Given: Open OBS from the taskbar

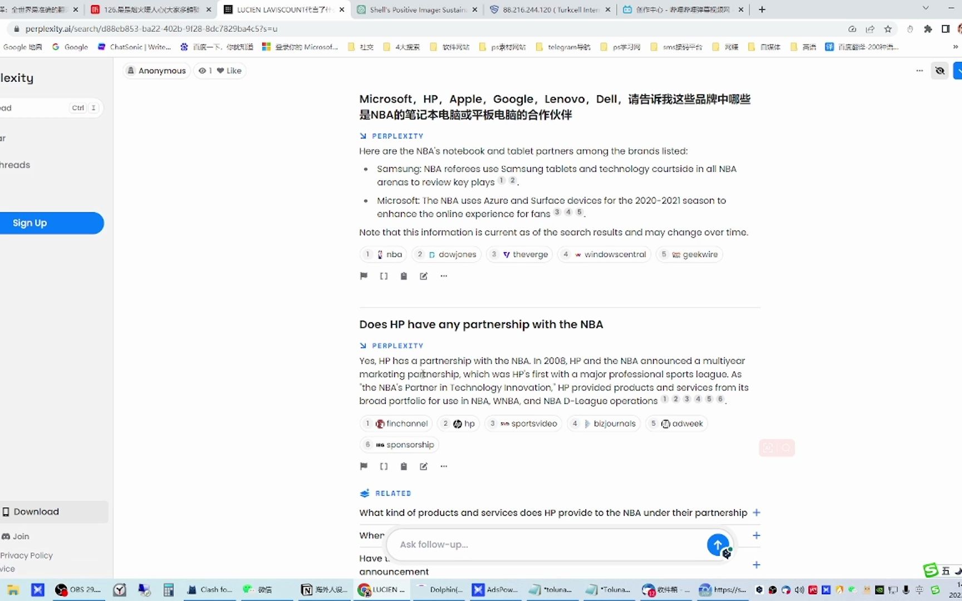Looking at the screenshot, I should coord(78,590).
